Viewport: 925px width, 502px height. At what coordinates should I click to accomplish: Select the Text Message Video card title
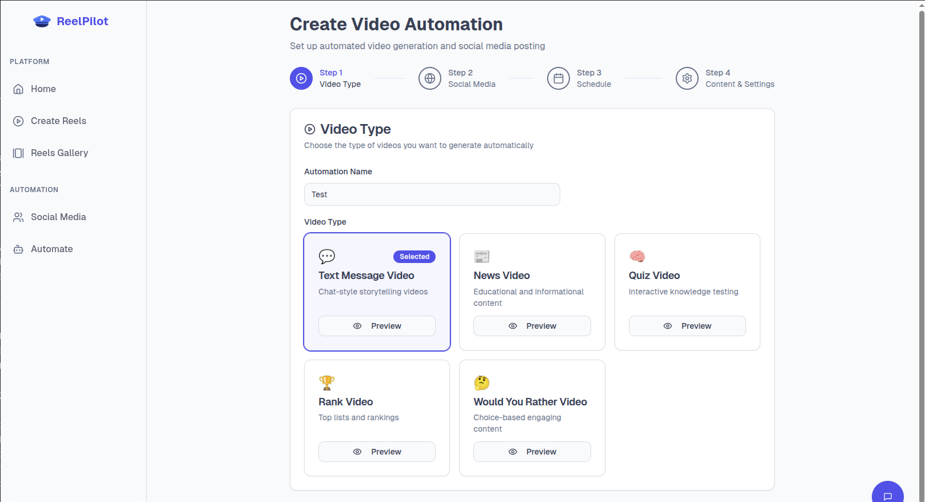(x=366, y=276)
